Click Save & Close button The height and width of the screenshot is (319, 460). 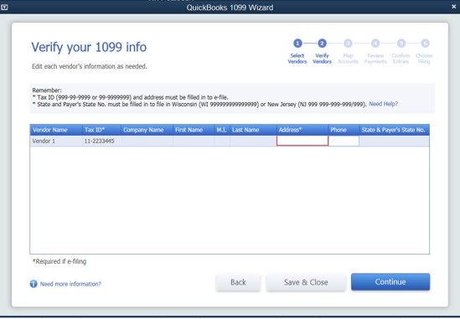[x=306, y=282]
